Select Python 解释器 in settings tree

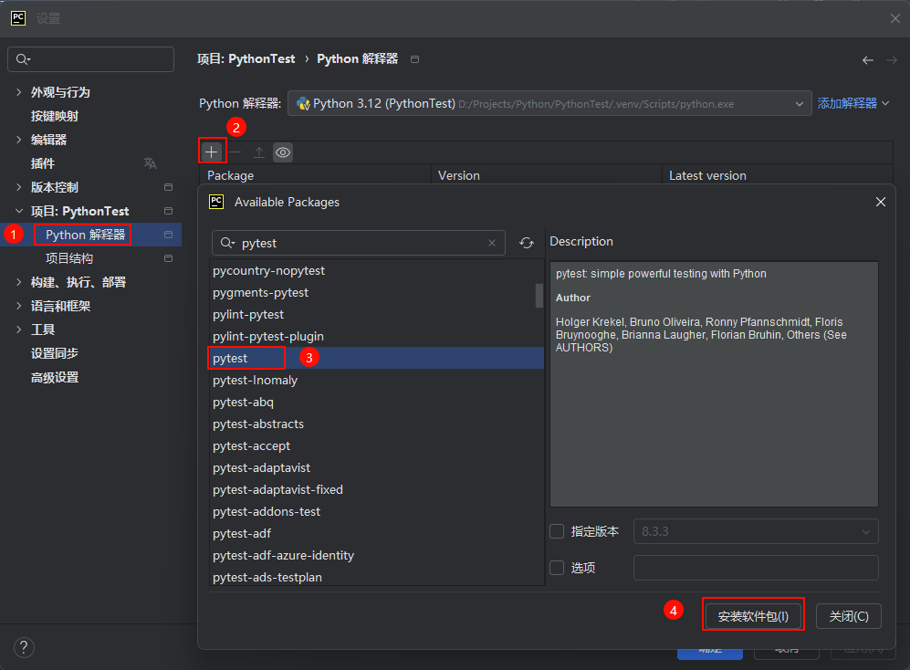[85, 235]
